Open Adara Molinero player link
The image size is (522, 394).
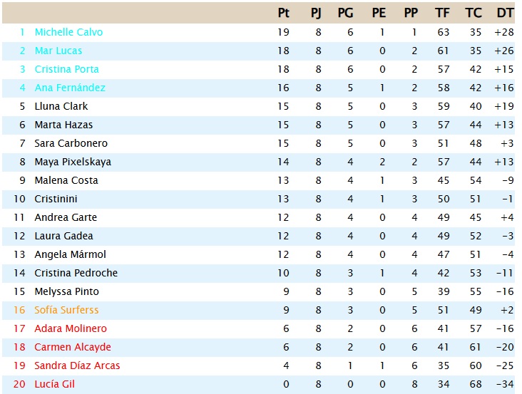tap(71, 328)
